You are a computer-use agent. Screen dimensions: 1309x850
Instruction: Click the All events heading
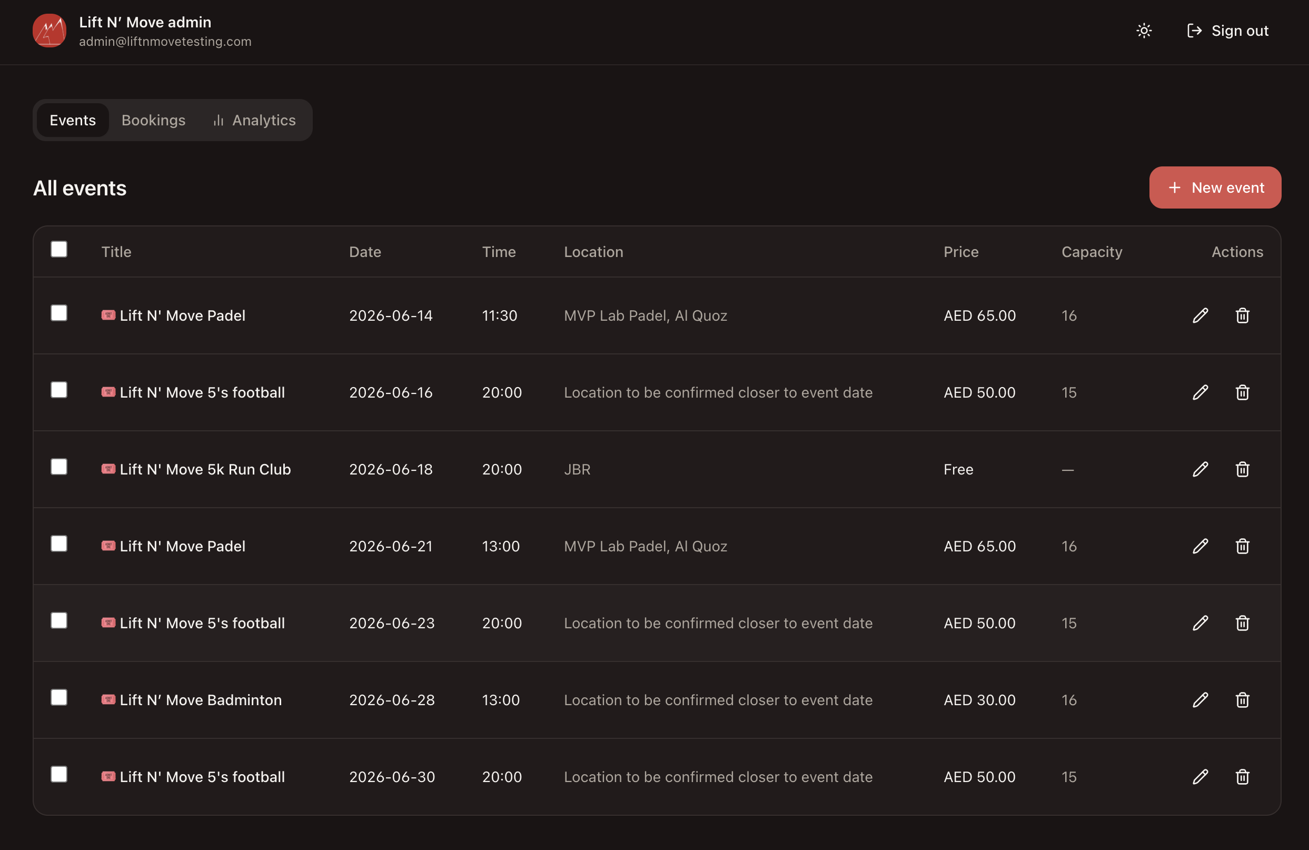(x=80, y=188)
